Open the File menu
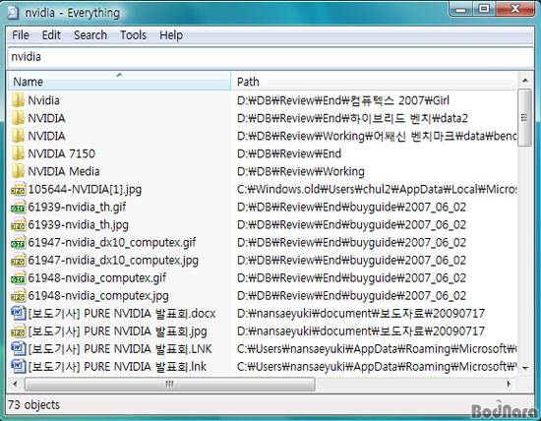This screenshot has width=541, height=421. (21, 34)
